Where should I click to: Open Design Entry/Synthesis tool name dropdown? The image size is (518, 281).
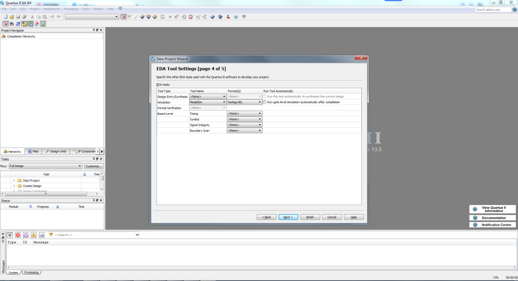click(208, 96)
